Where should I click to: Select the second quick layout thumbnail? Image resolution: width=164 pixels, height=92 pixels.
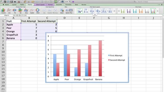point(86,11)
